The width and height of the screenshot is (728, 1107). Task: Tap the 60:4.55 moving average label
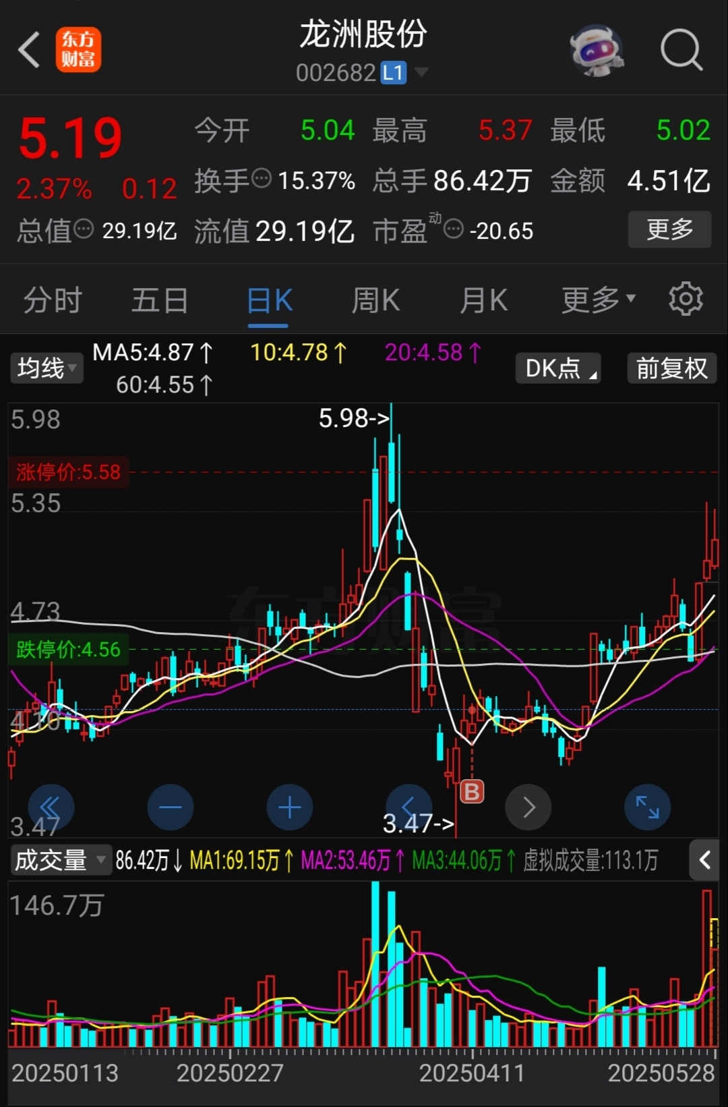pos(164,385)
